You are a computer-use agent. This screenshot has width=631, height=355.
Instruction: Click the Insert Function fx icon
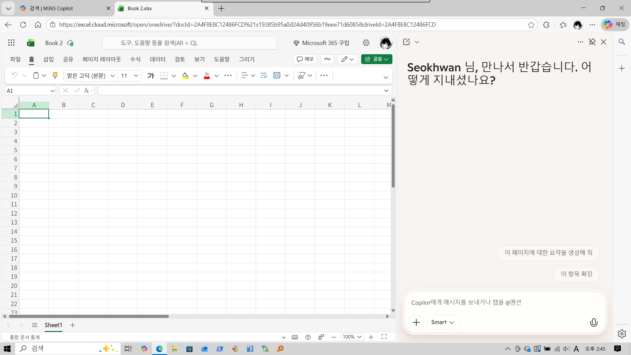[86, 90]
